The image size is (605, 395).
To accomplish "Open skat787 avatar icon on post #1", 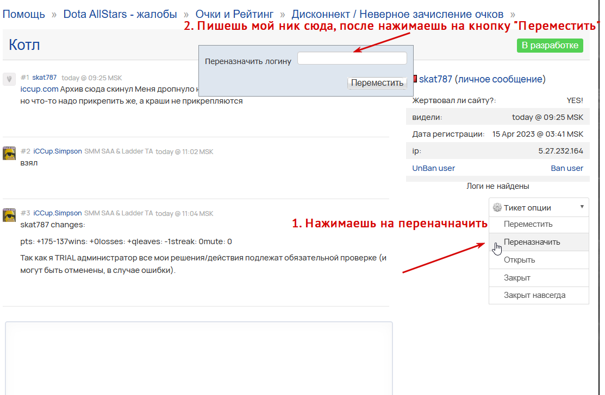I will tap(9, 79).
